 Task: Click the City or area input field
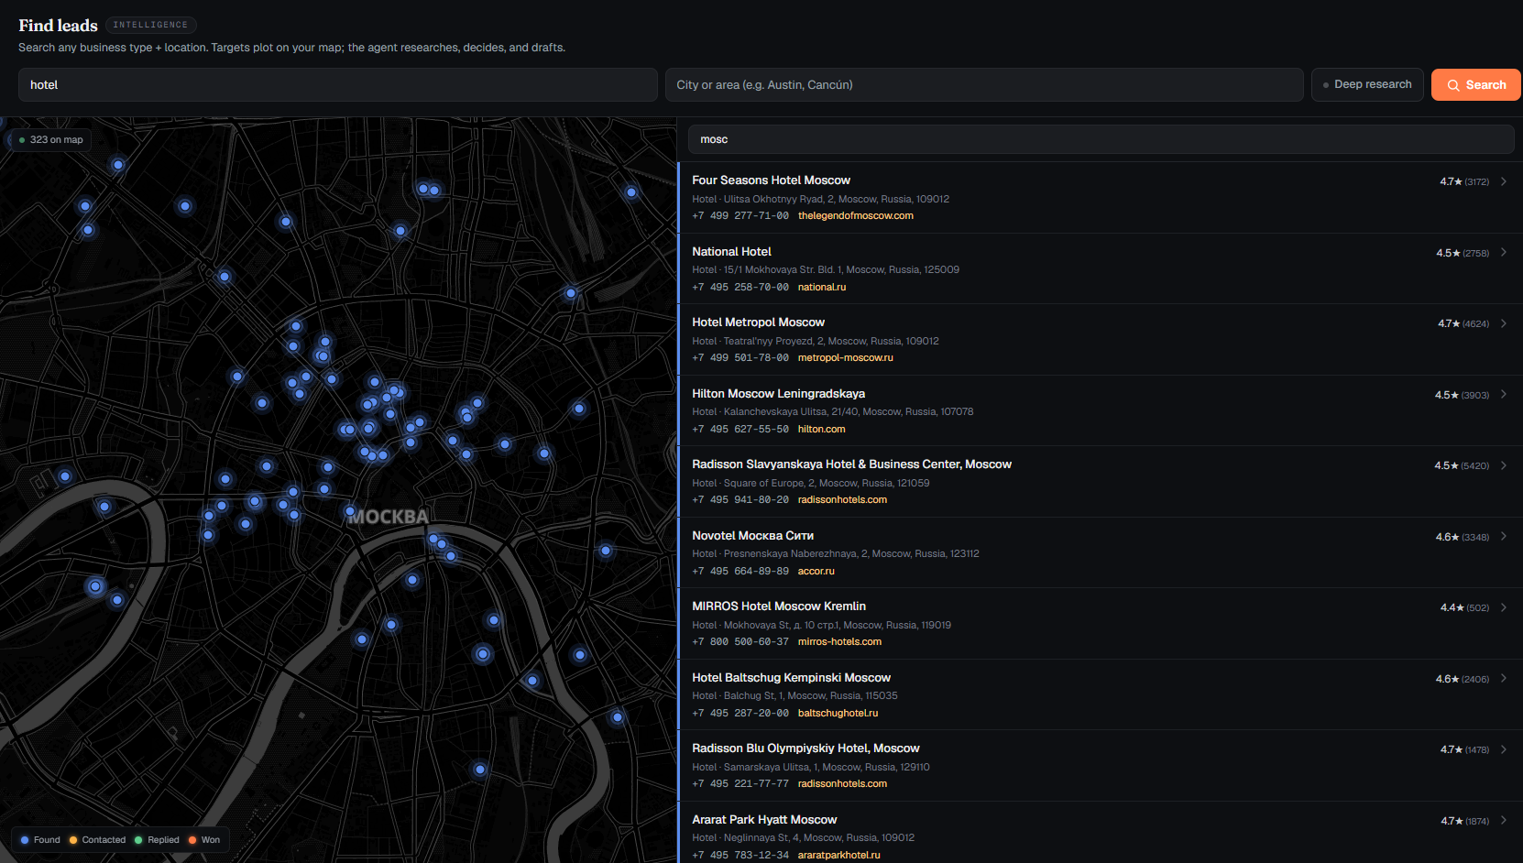click(x=984, y=85)
